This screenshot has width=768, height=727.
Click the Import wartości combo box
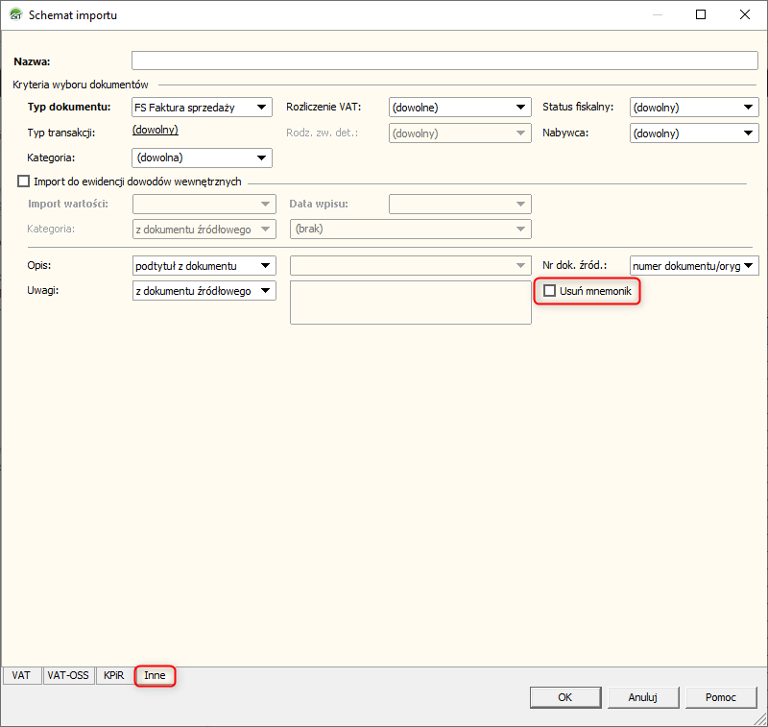pos(204,204)
